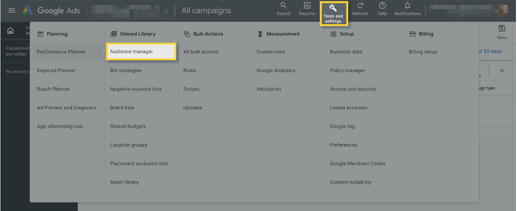Select Audience manager

tap(141, 52)
